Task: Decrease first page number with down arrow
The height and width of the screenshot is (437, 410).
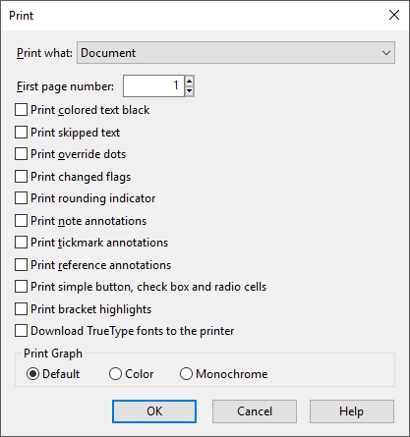Action: 190,91
